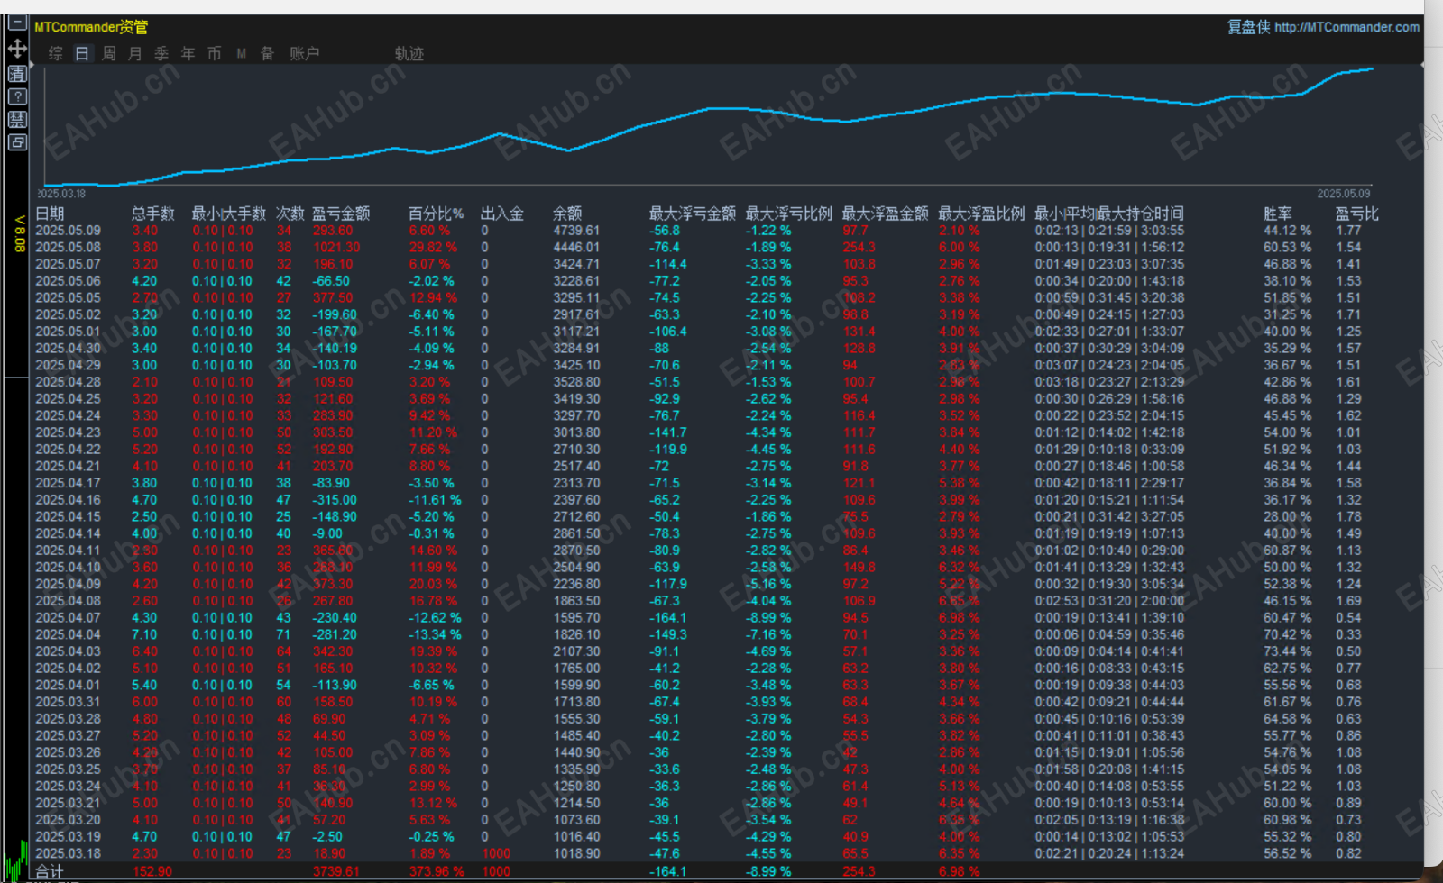Click the 禁 disable icon in sidebar
Image resolution: width=1443 pixels, height=883 pixels.
pyautogui.click(x=17, y=120)
